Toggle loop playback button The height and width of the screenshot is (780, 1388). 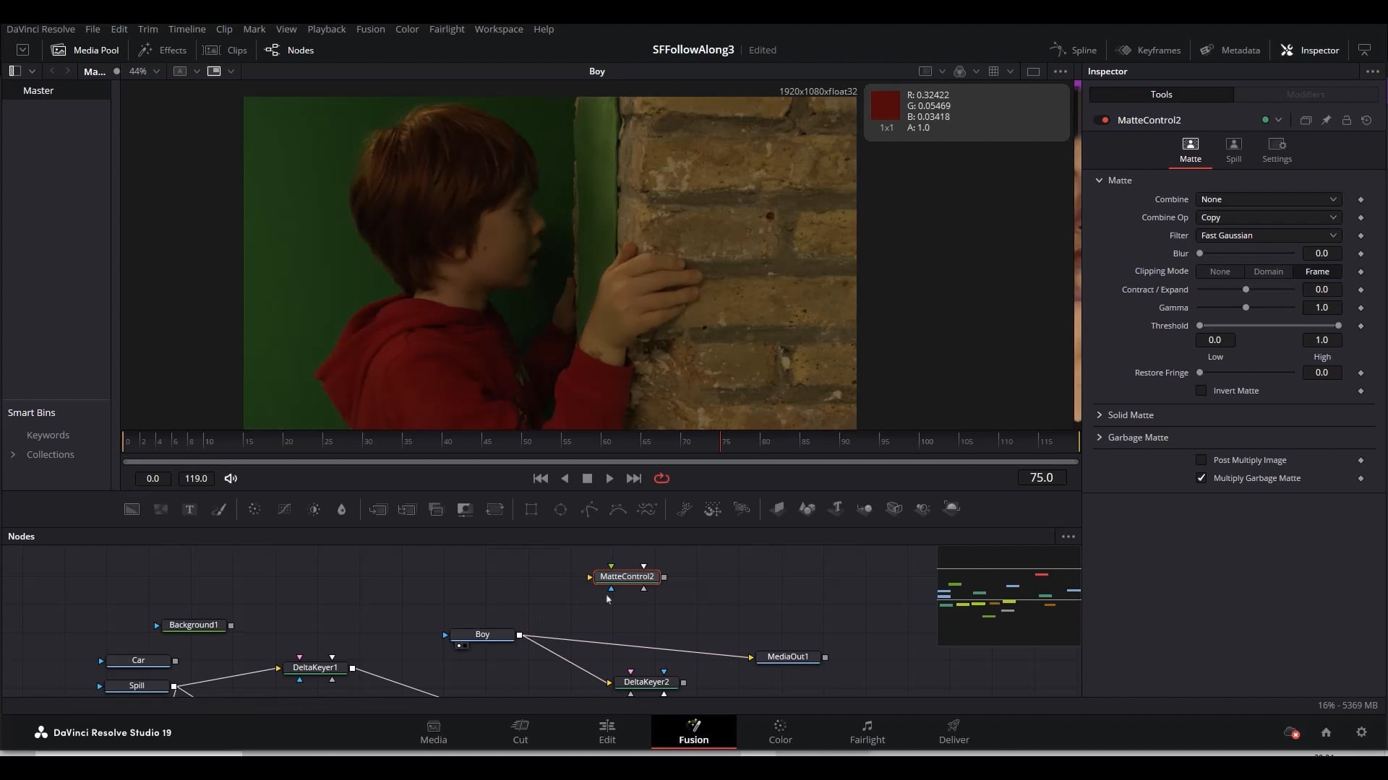[x=661, y=478]
